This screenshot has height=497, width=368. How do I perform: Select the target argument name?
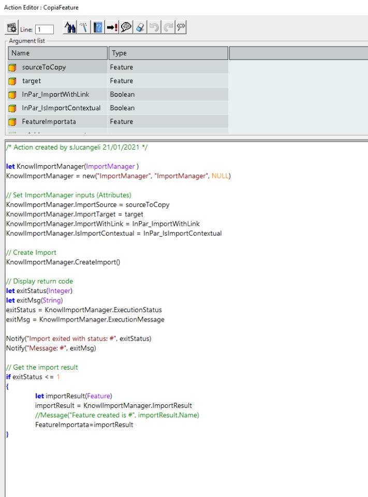coord(32,81)
